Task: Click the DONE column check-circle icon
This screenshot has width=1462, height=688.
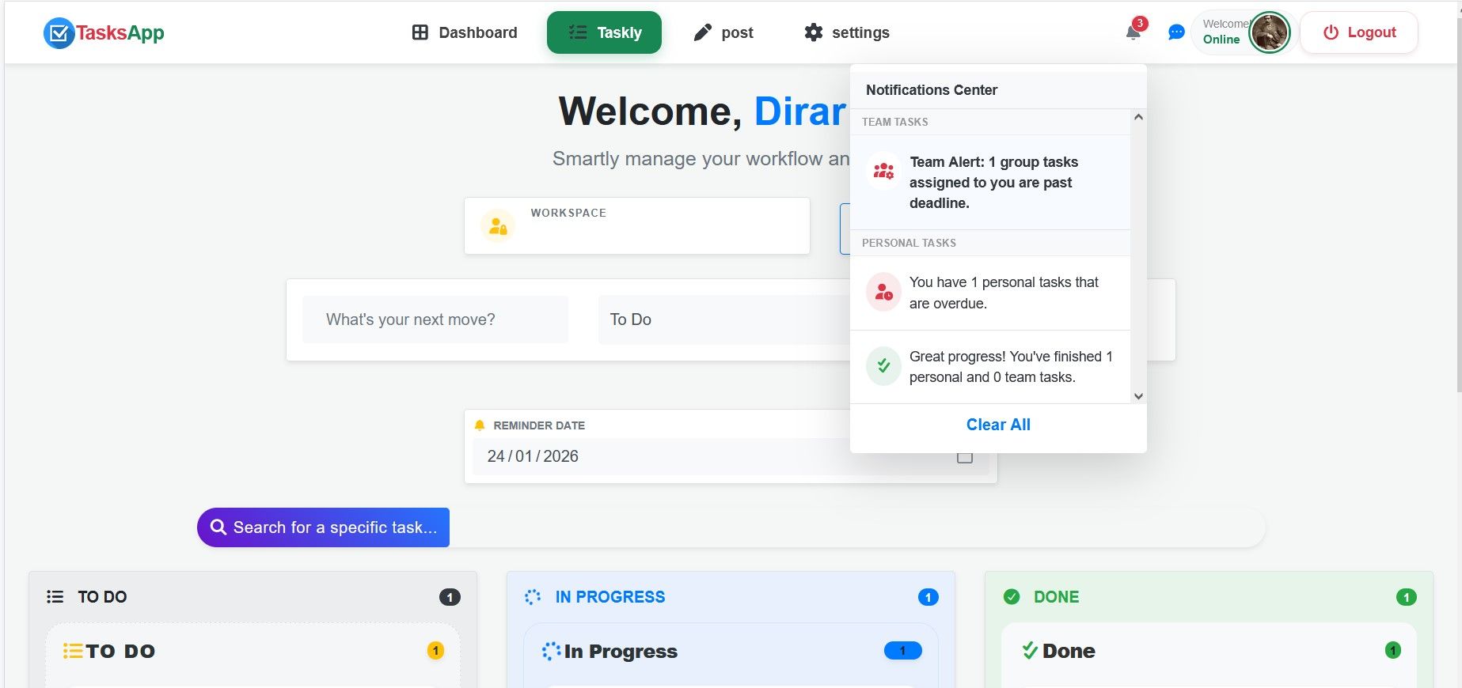Action: (1012, 597)
